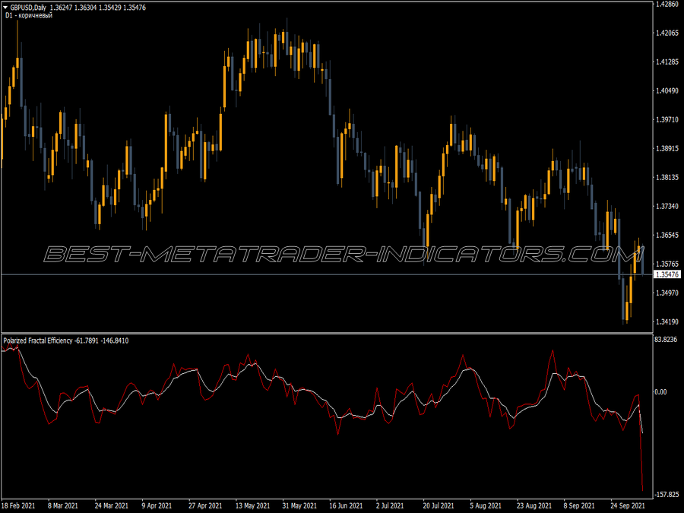Click the 1.39710 price scale label
Screen dimensions: 684x513
667,119
